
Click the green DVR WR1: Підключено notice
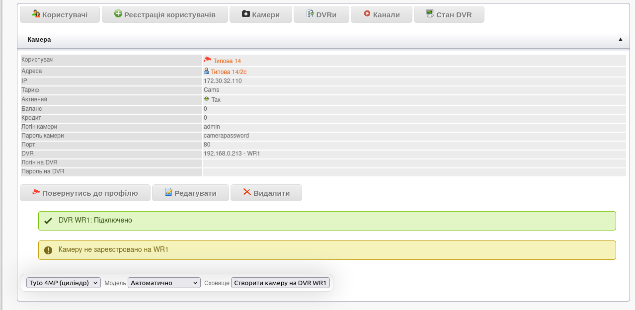coord(327,220)
